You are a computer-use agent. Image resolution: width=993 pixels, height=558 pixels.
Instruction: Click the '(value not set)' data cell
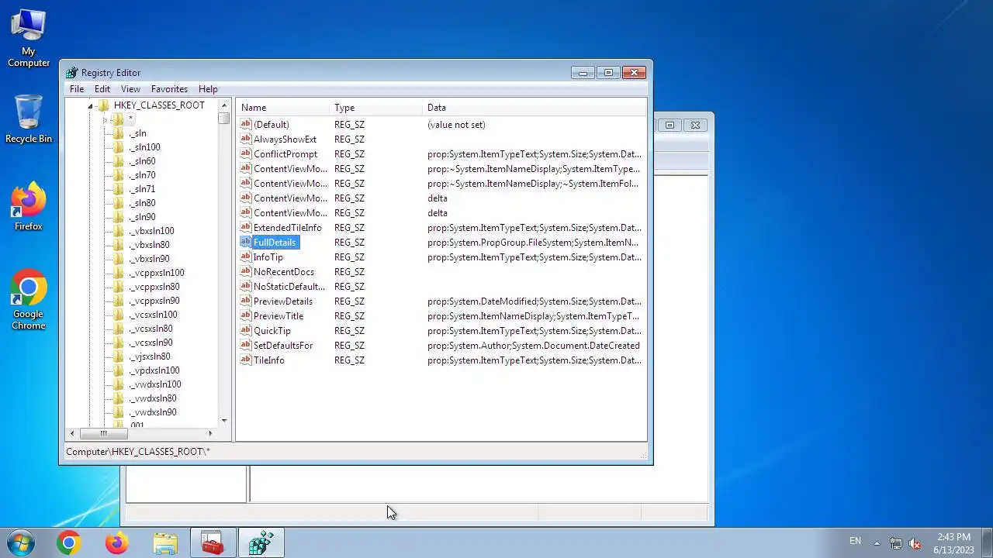click(456, 124)
